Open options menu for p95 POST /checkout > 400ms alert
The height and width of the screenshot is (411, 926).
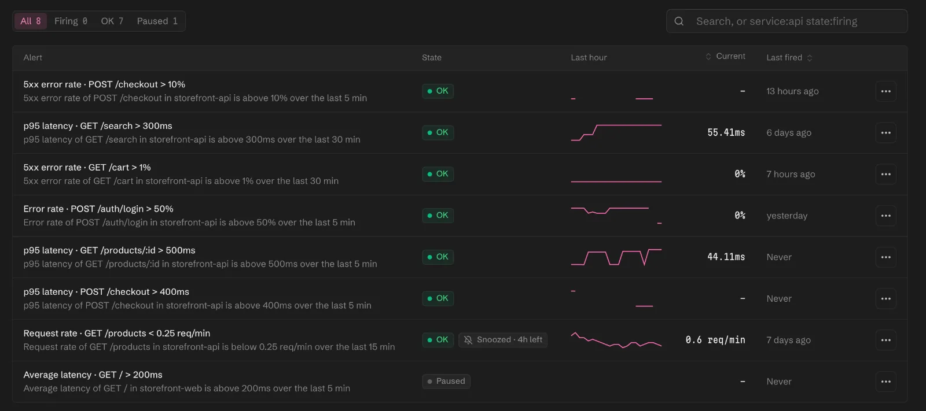tap(885, 299)
